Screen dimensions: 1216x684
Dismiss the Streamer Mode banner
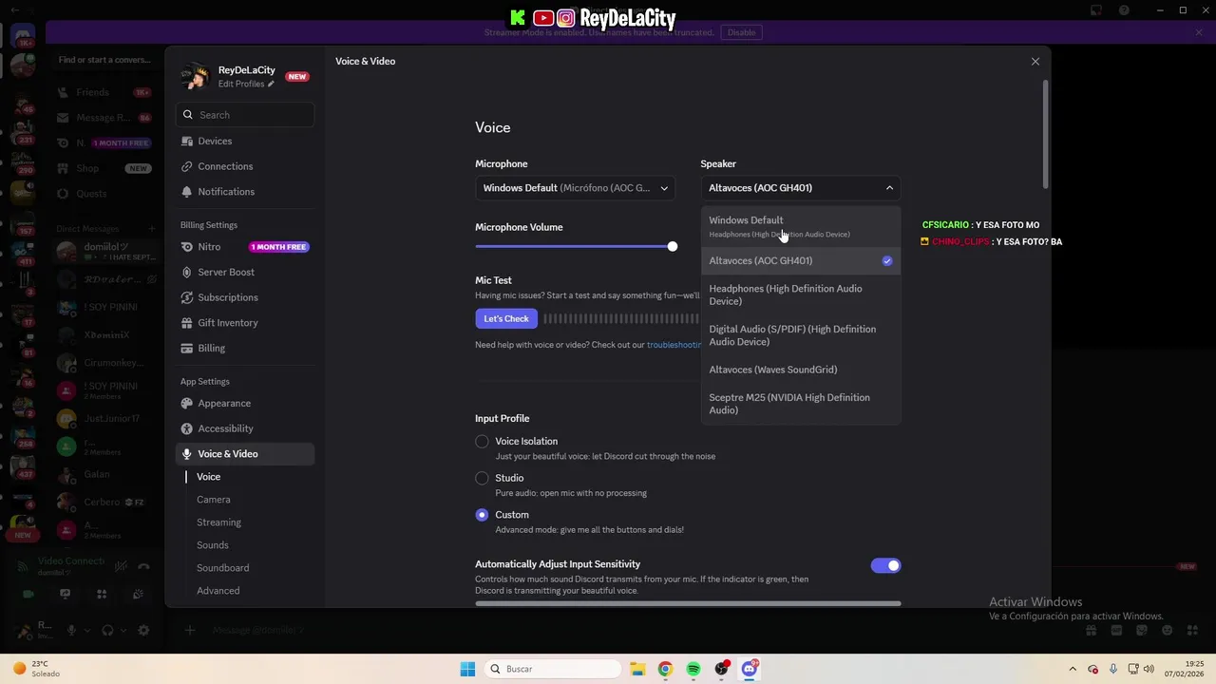click(1199, 32)
